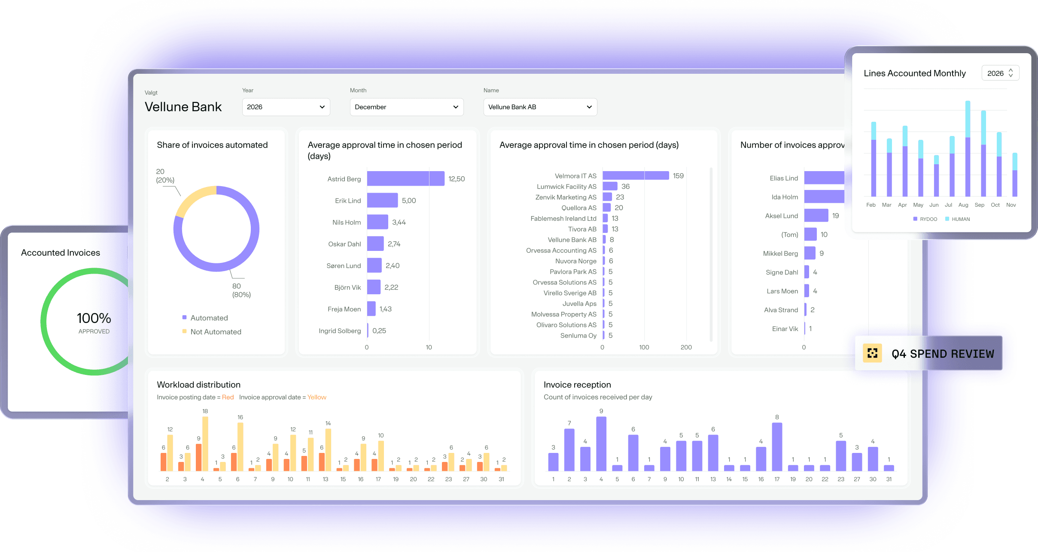This screenshot has width=1038, height=552.
Task: Click the Aug bar in Lines Accounted Monthly
Action: pyautogui.click(x=968, y=148)
